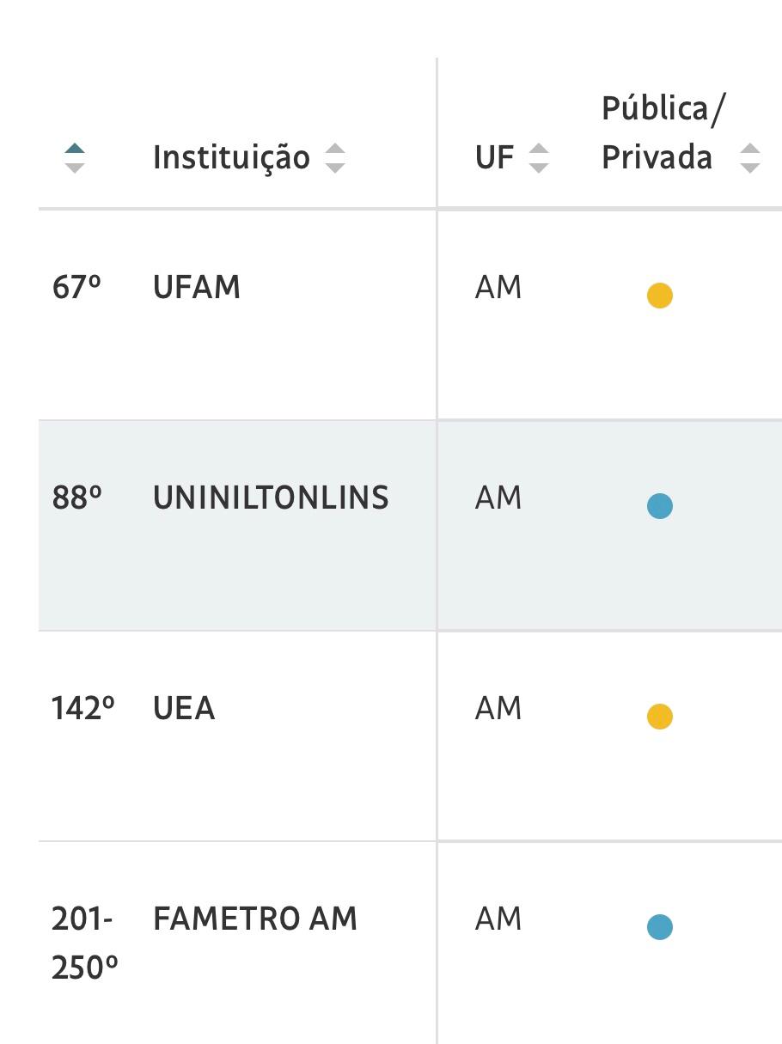The height and width of the screenshot is (1044, 782).
Task: Click UFAM yellow public indicator dot
Action: [659, 296]
